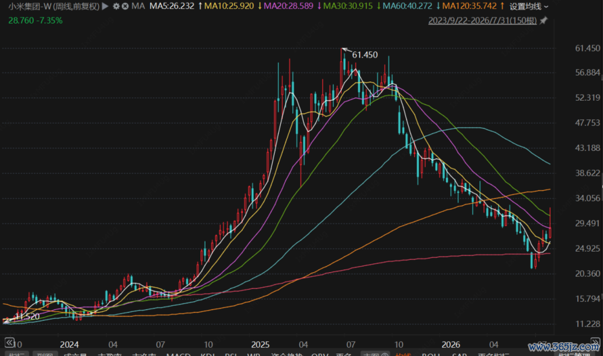Screen dimensions: 603x356
Task: Click the 11.228 price axis label
Action: pyautogui.click(x=587, y=324)
